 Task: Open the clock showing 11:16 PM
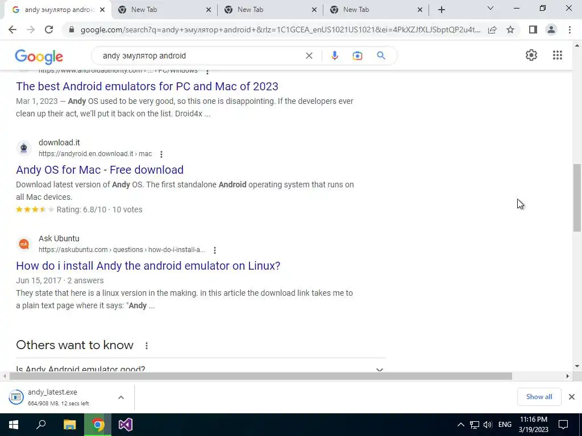[533, 425]
